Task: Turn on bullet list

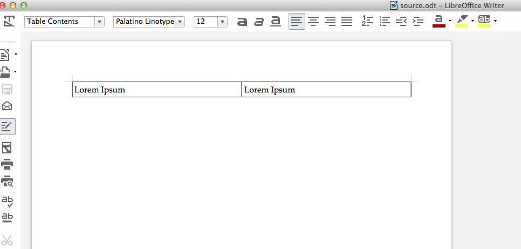Action: point(385,22)
